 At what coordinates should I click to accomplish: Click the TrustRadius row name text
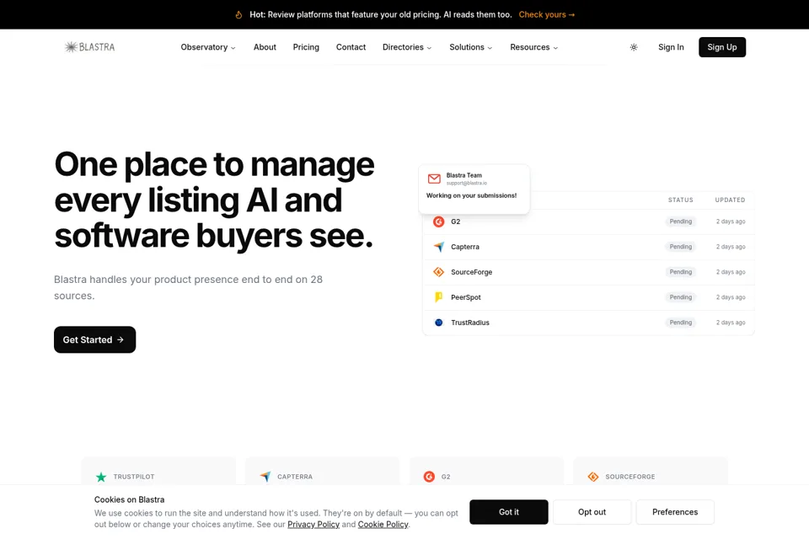click(470, 323)
